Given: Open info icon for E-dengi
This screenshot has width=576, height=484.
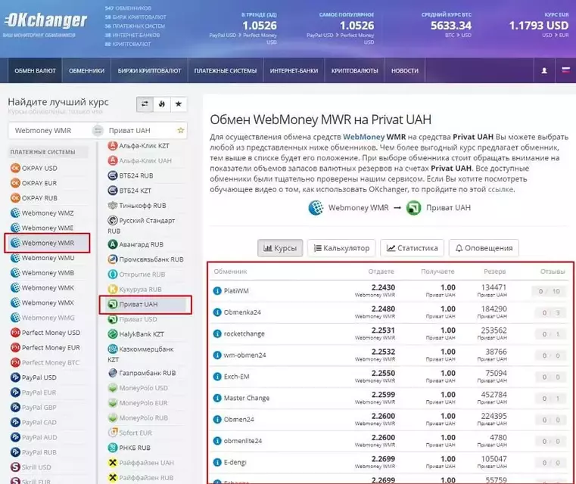Looking at the screenshot, I should [x=217, y=462].
